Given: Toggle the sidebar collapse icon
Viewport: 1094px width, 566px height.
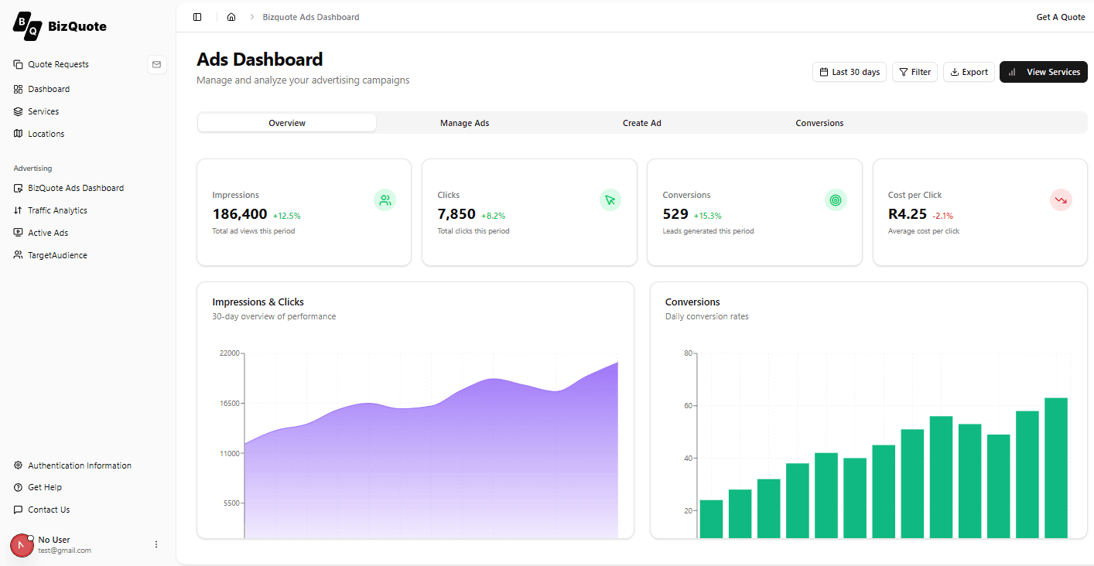Looking at the screenshot, I should [x=197, y=17].
